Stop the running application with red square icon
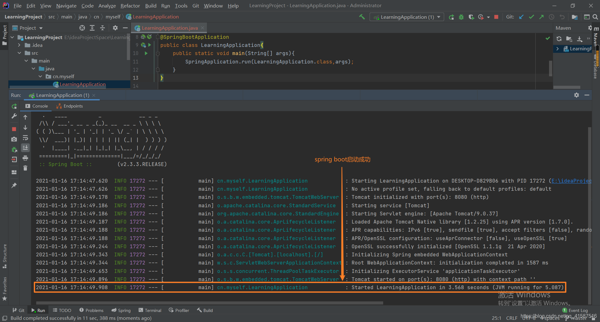The height and width of the screenshot is (322, 600). click(x=496, y=17)
